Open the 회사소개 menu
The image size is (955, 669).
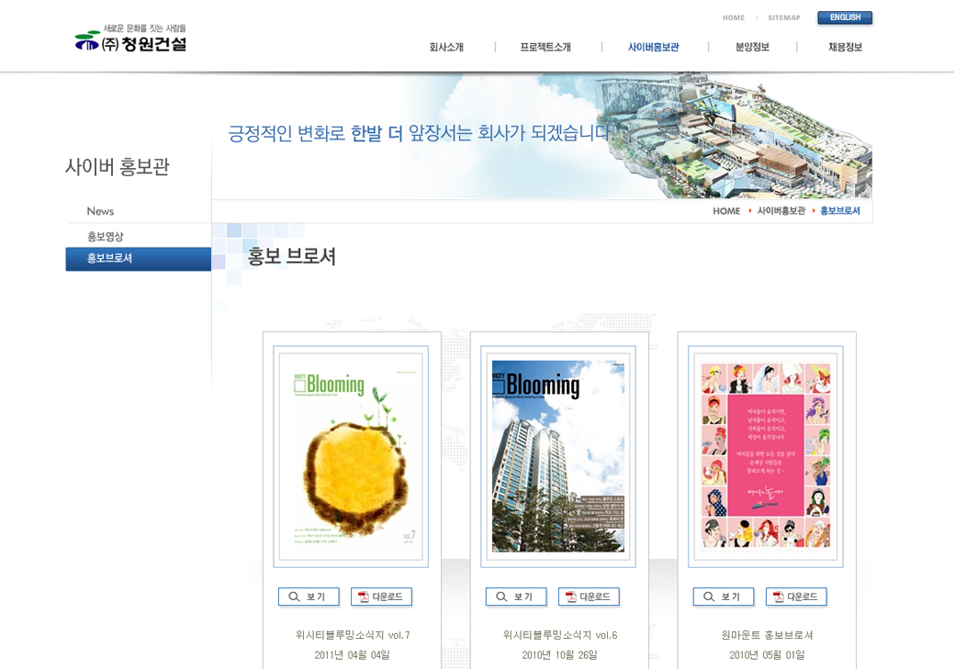tap(446, 48)
